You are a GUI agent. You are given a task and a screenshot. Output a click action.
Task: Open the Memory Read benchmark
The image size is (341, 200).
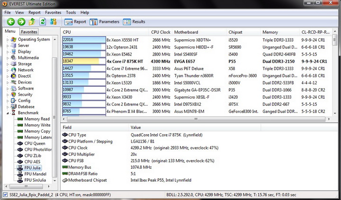click(x=34, y=119)
